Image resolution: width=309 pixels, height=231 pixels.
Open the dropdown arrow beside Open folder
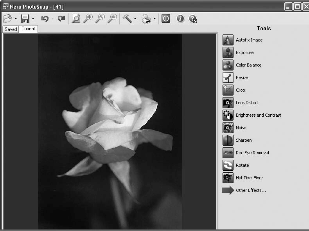[x=16, y=19]
